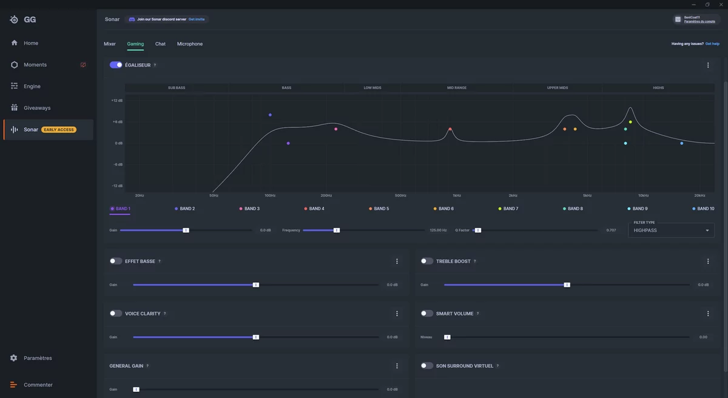Open the ÉGALISEUR three-dot options menu
This screenshot has height=398, width=728.
(708, 65)
